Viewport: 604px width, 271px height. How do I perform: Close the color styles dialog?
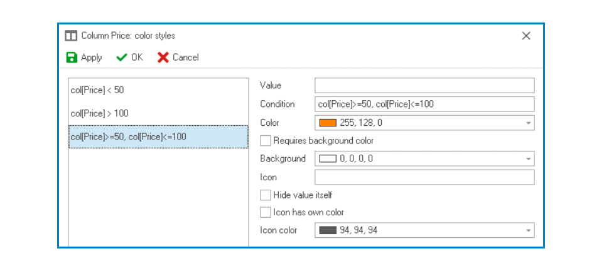click(526, 36)
